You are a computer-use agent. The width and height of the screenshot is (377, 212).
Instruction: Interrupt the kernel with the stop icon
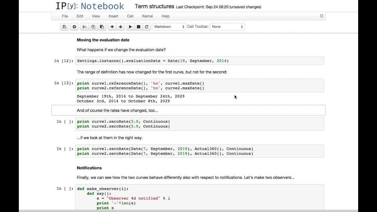coord(138,27)
